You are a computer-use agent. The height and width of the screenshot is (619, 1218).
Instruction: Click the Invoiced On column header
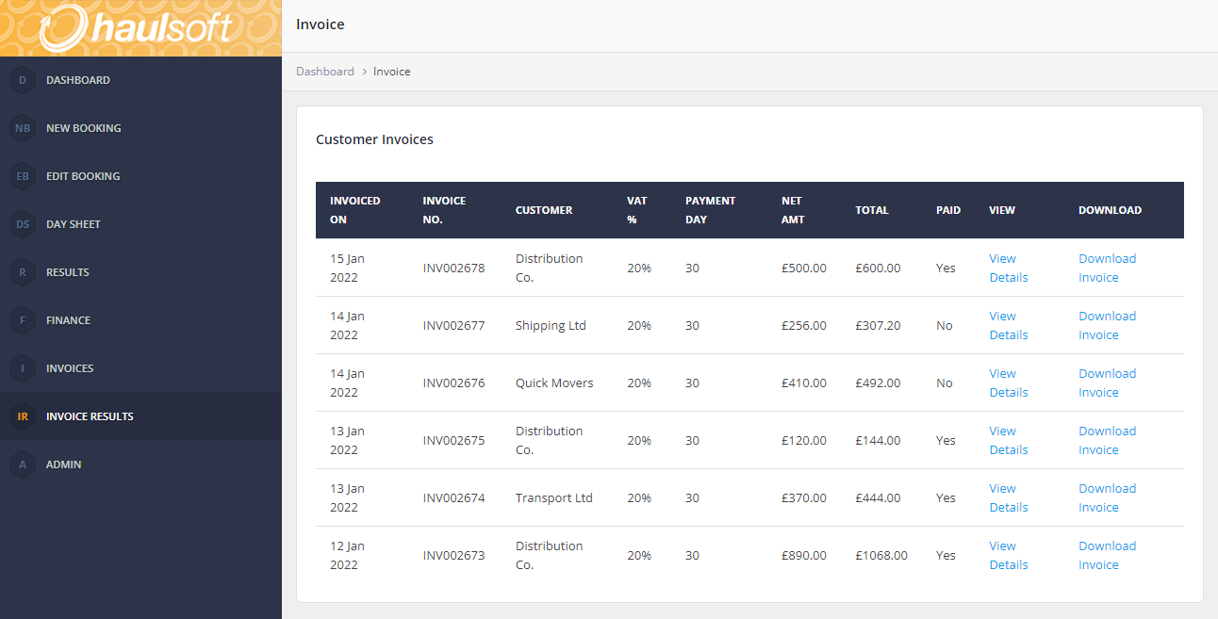tap(355, 210)
